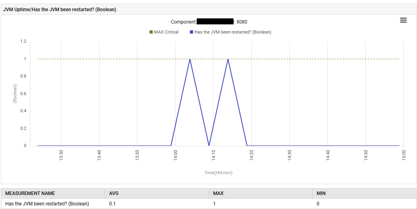Click the first peak near 14:04
This screenshot has width=417, height=209.
[x=190, y=59]
